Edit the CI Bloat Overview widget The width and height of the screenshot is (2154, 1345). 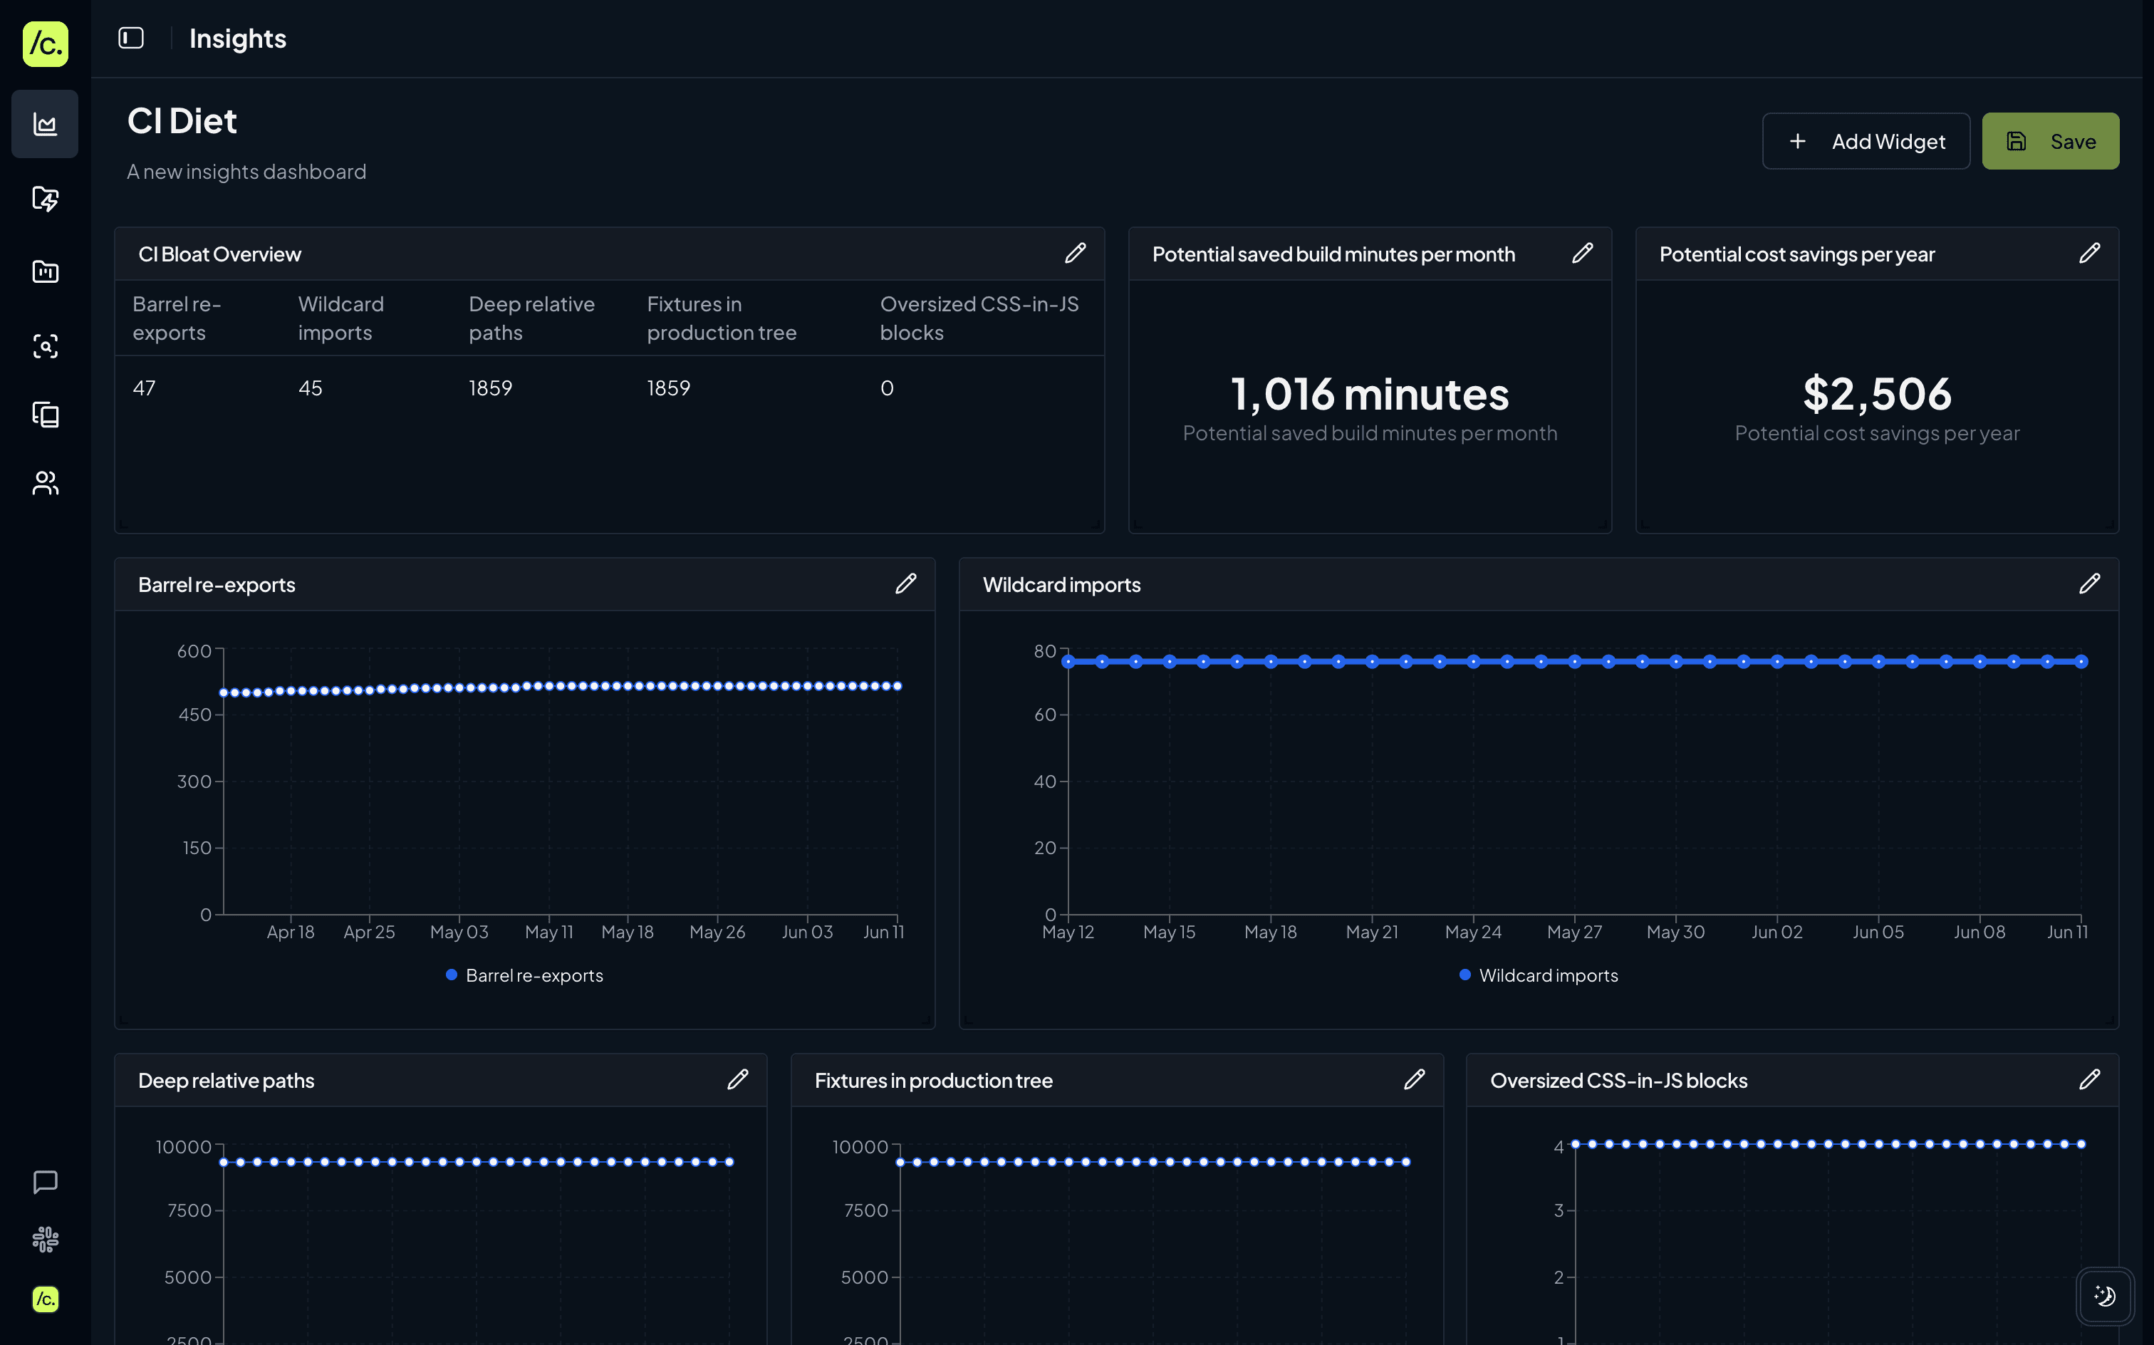(x=1076, y=254)
